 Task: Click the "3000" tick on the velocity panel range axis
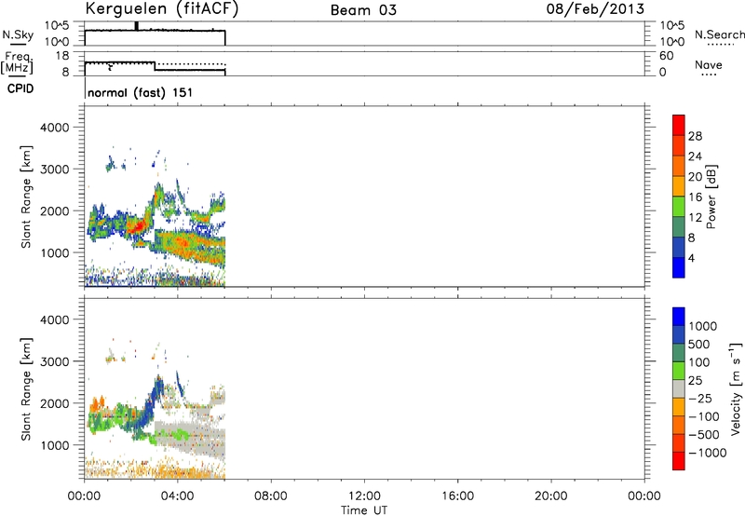coord(55,361)
